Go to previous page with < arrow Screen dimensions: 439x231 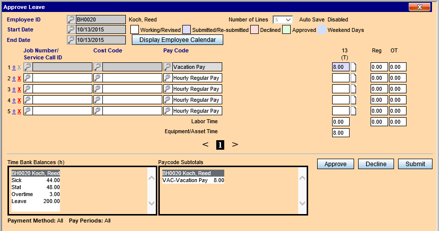coord(205,145)
